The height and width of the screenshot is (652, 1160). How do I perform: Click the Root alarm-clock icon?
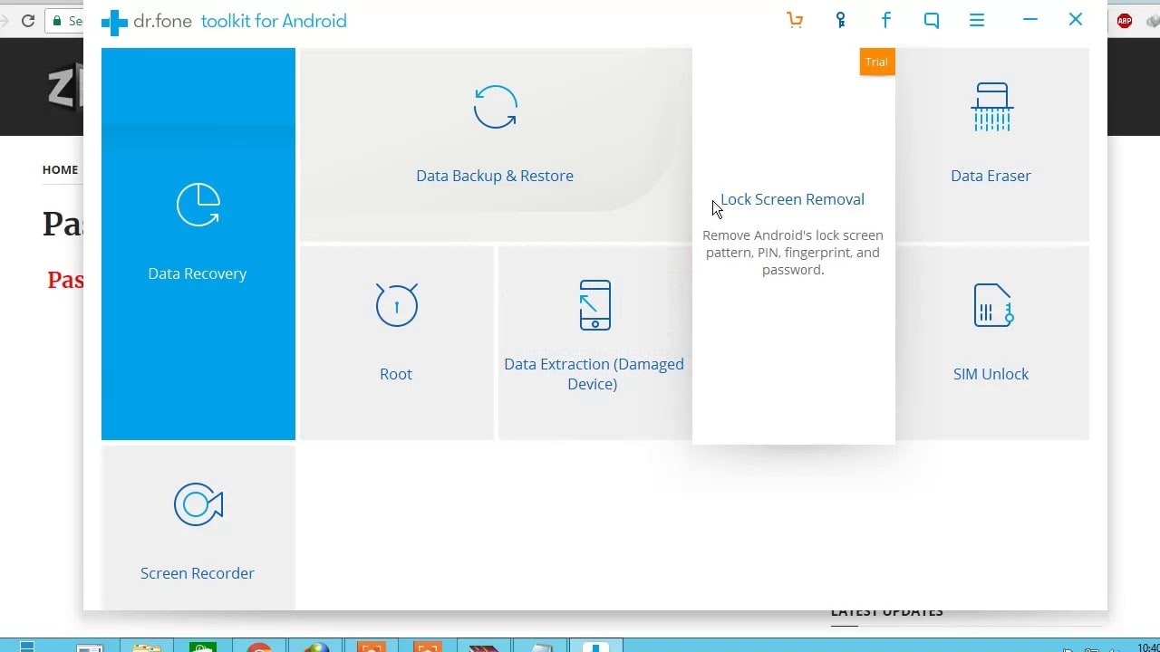pyautogui.click(x=397, y=305)
